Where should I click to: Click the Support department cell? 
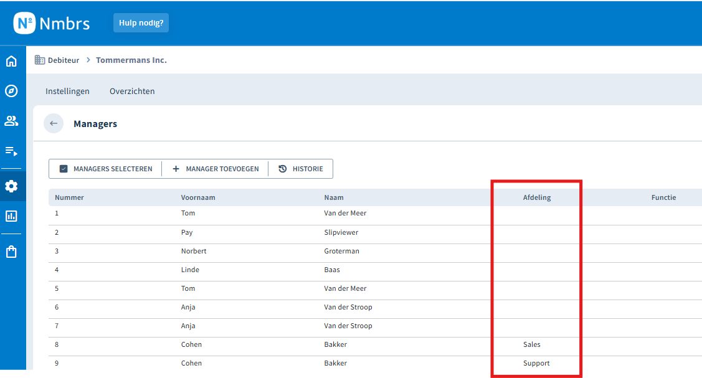point(536,363)
